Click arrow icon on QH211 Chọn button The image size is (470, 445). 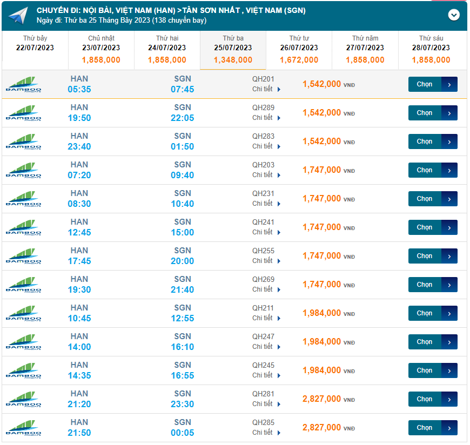pyautogui.click(x=449, y=313)
